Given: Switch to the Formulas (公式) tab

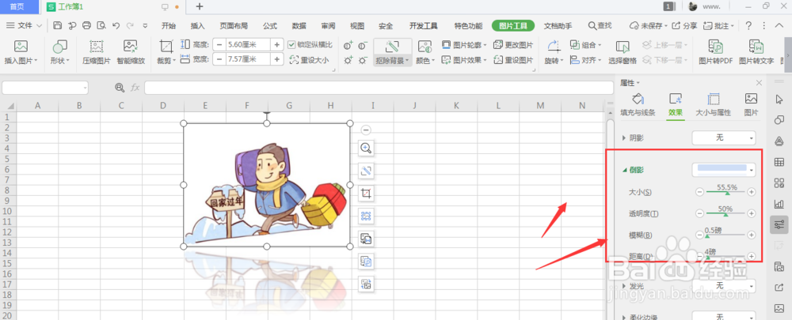Looking at the screenshot, I should [270, 26].
